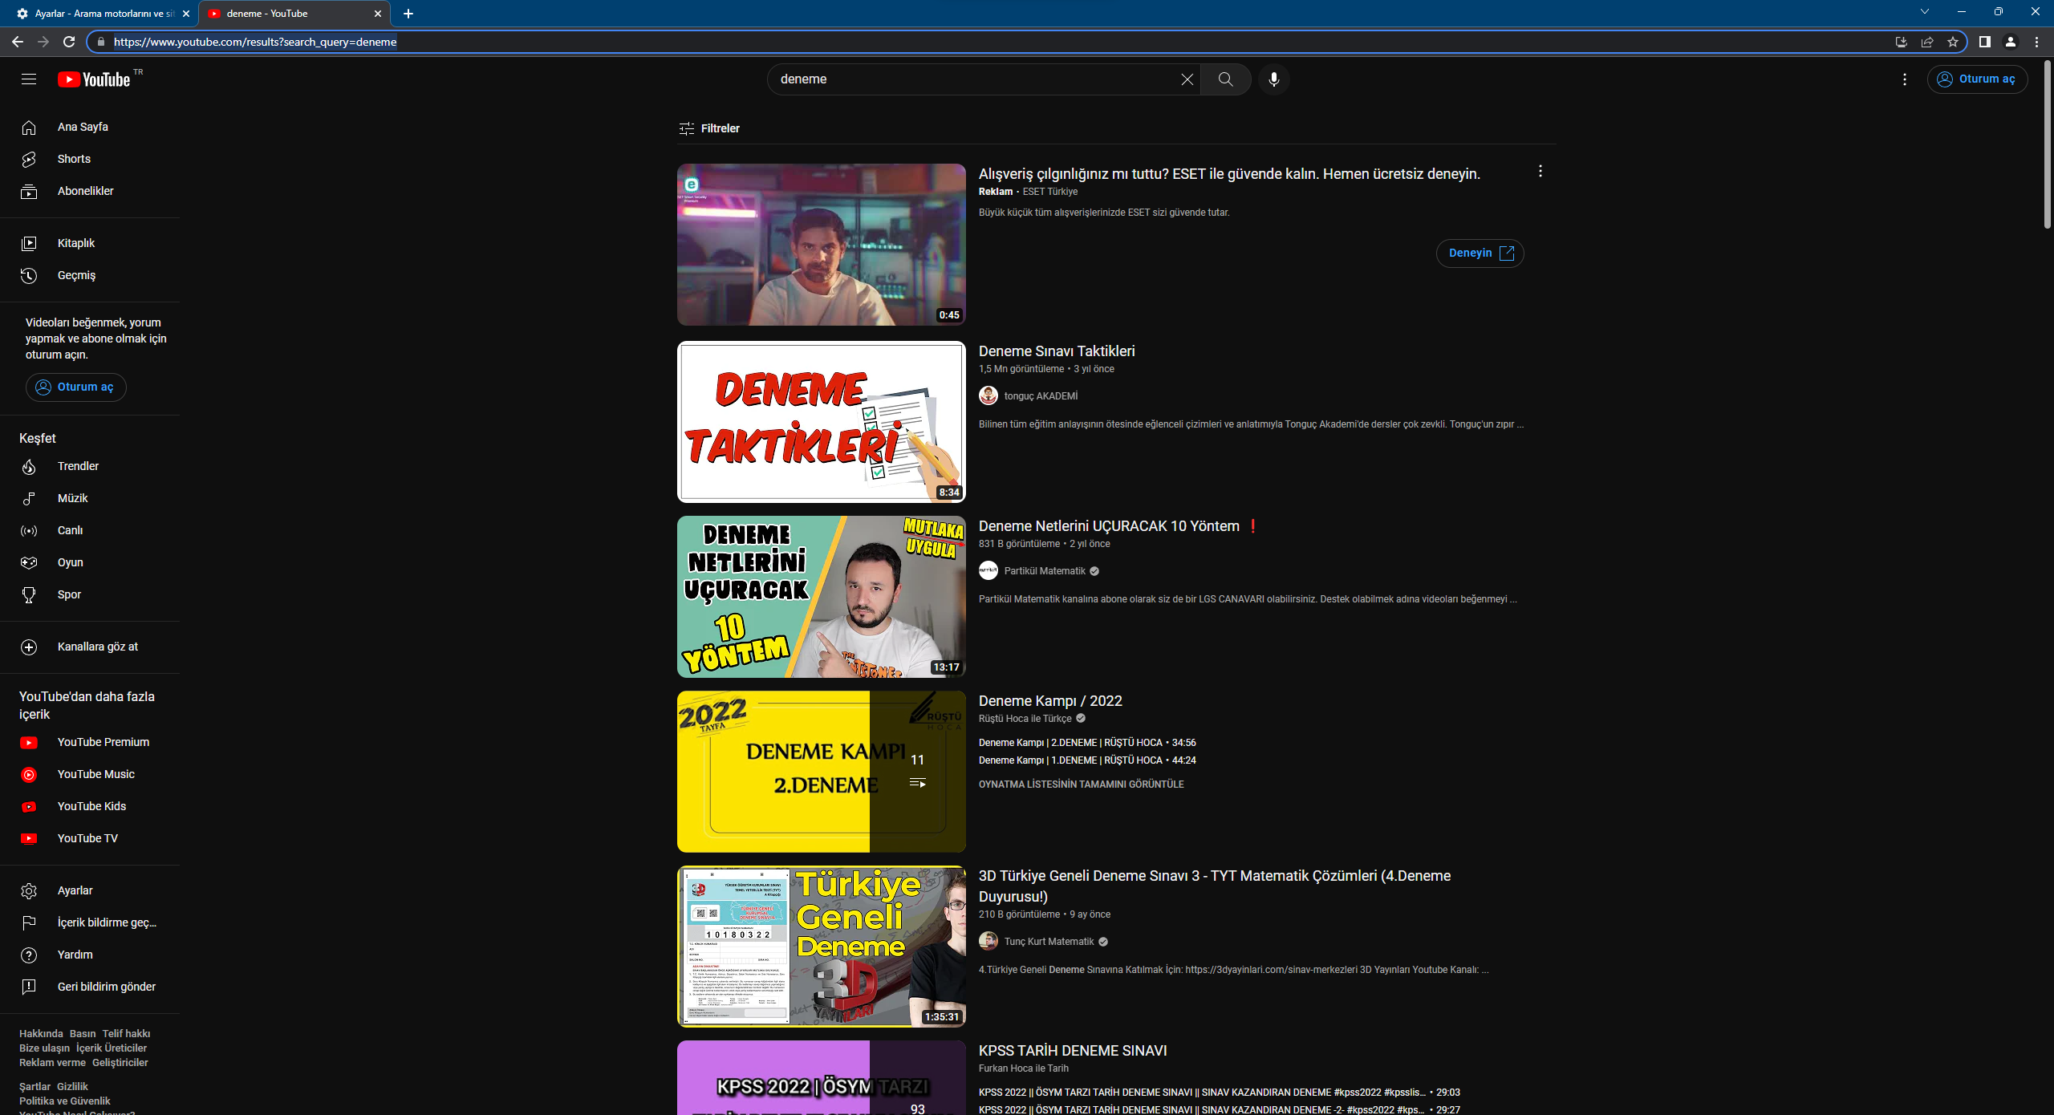Click the browser address bar URL
Viewport: 2054px width, 1115px height.
255,42
